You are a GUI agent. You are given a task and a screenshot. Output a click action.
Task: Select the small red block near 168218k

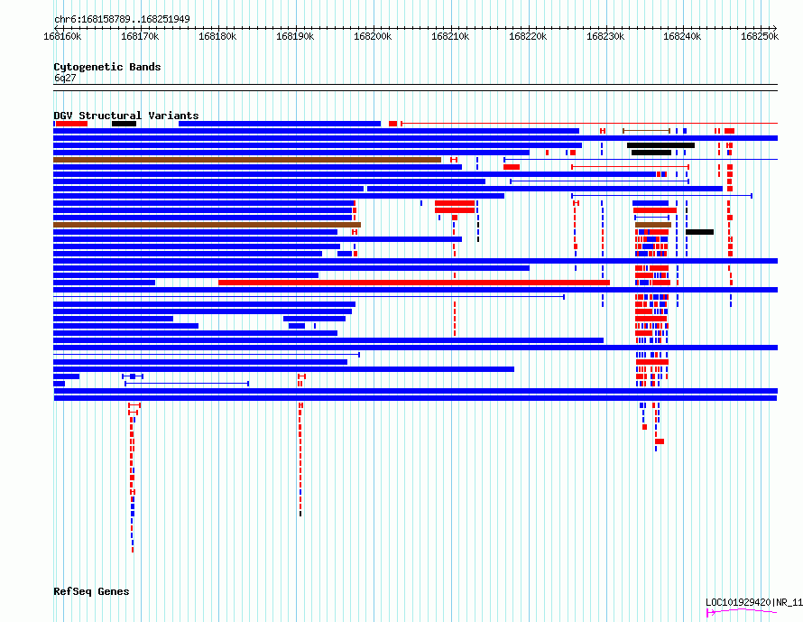(x=512, y=167)
